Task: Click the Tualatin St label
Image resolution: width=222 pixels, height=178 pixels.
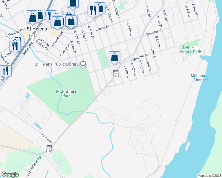Action: click(154, 33)
